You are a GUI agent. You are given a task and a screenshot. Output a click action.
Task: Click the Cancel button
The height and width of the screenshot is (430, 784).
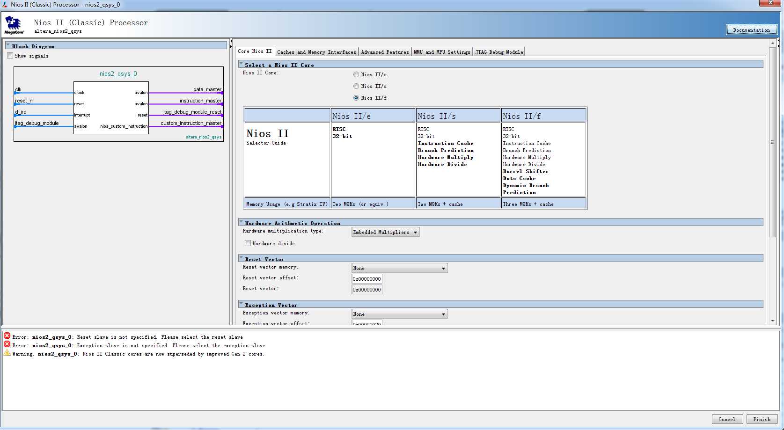727,419
